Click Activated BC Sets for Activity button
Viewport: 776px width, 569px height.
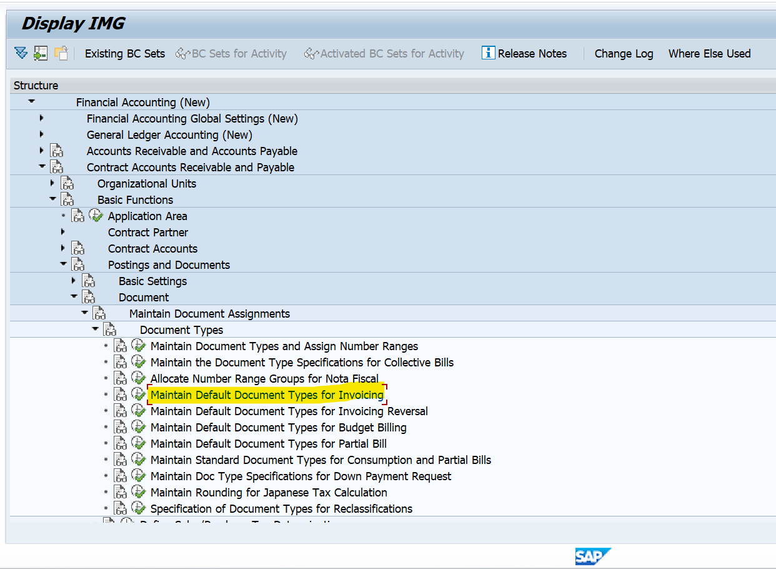384,54
